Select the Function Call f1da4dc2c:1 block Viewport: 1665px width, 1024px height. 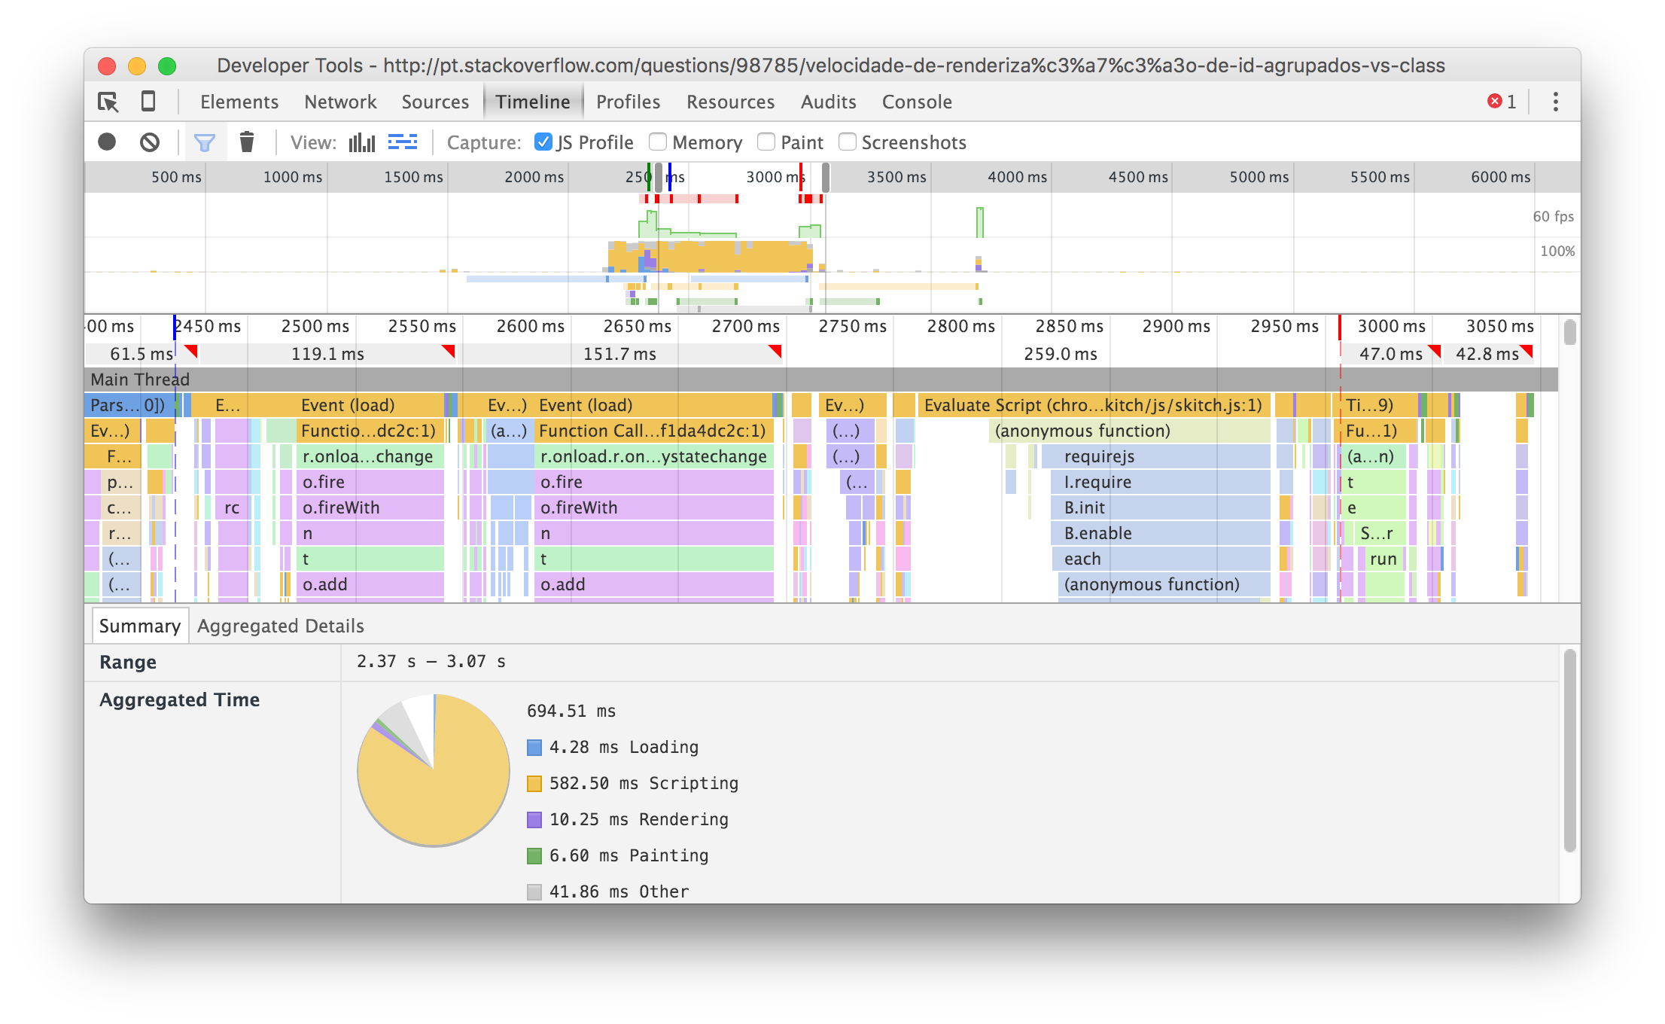click(654, 431)
